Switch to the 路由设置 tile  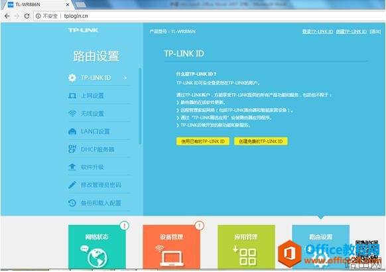point(321,247)
